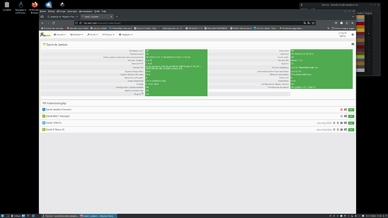388x218 pixels.
Task: Click the red alert icon in Jeedom Connect row
Action: point(341,110)
